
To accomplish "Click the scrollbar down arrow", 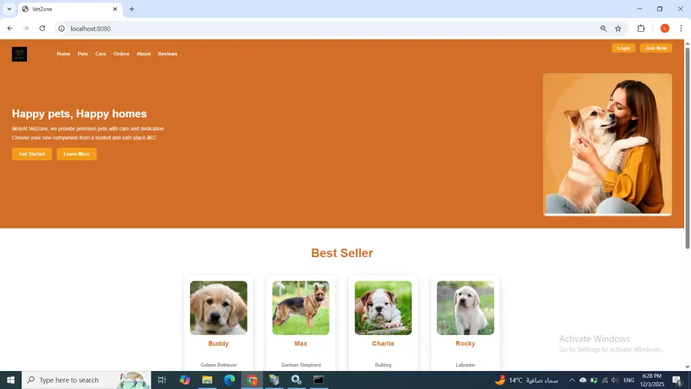I will click(687, 366).
